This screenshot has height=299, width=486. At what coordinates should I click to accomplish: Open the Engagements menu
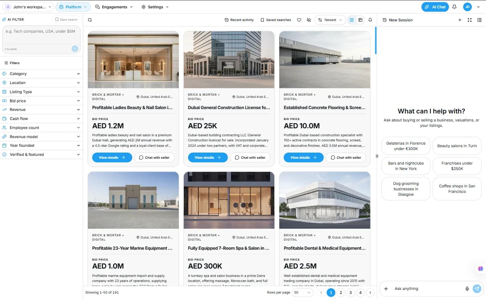[114, 7]
